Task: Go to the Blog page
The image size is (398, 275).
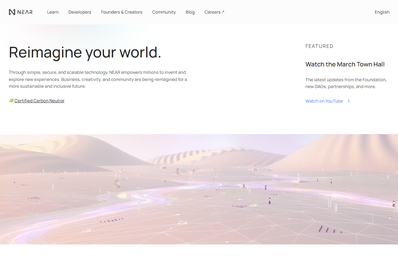Action: click(x=190, y=12)
